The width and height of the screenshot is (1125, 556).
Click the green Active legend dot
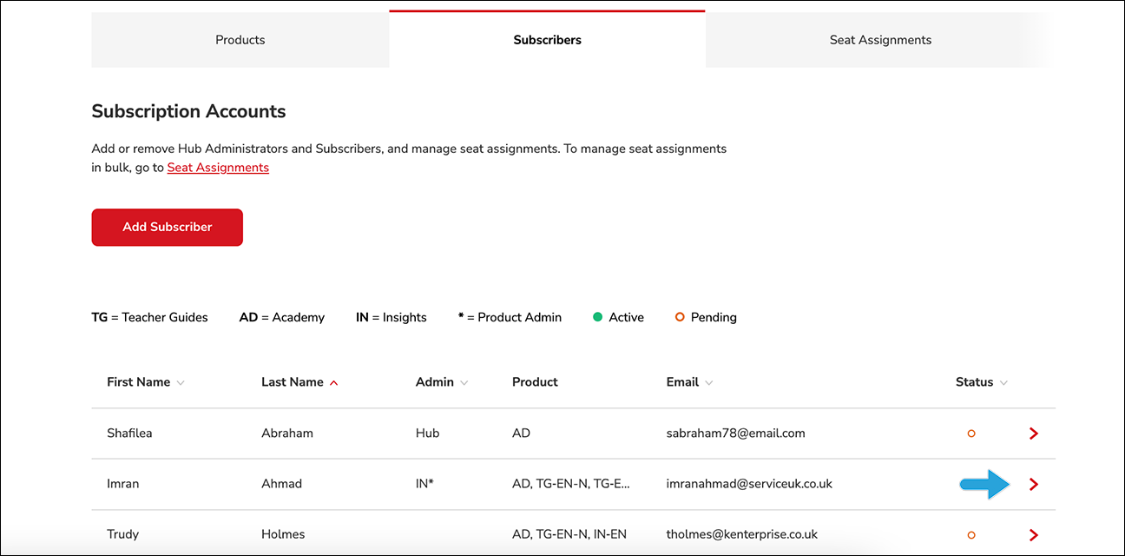[x=597, y=317]
